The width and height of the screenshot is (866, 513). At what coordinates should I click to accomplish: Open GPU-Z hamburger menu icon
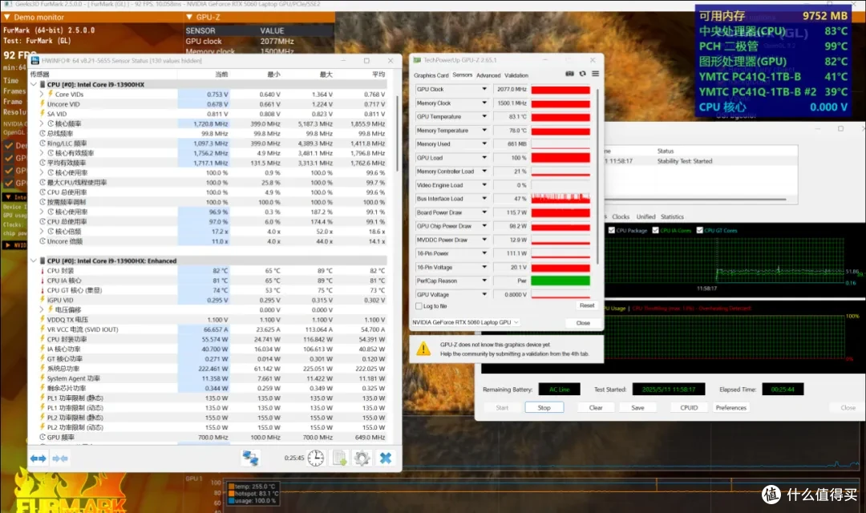pos(595,74)
